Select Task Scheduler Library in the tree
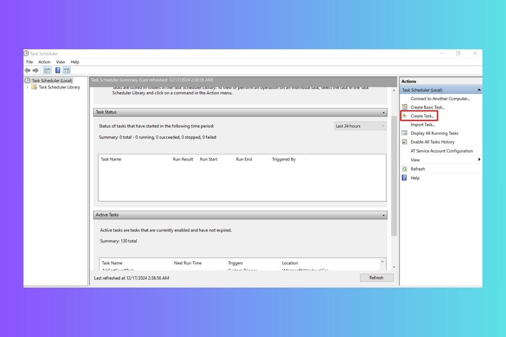Viewport: 506px width, 337px height. coord(59,87)
